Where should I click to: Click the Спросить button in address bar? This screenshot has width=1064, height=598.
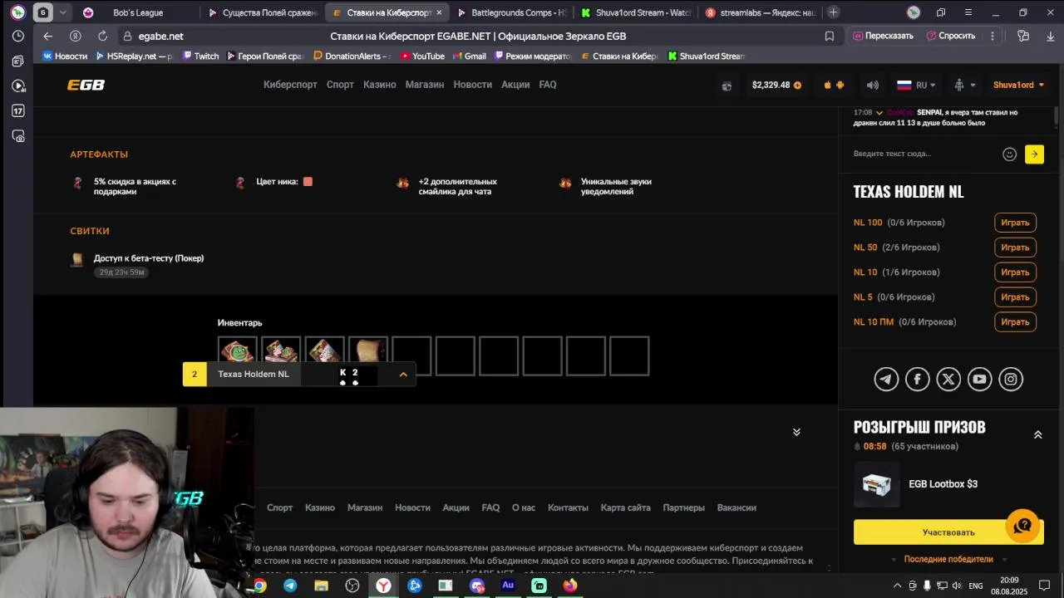[x=950, y=36]
